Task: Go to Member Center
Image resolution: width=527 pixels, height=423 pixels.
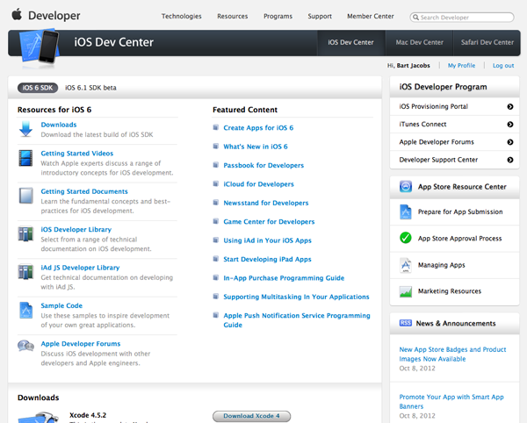Action: (371, 16)
